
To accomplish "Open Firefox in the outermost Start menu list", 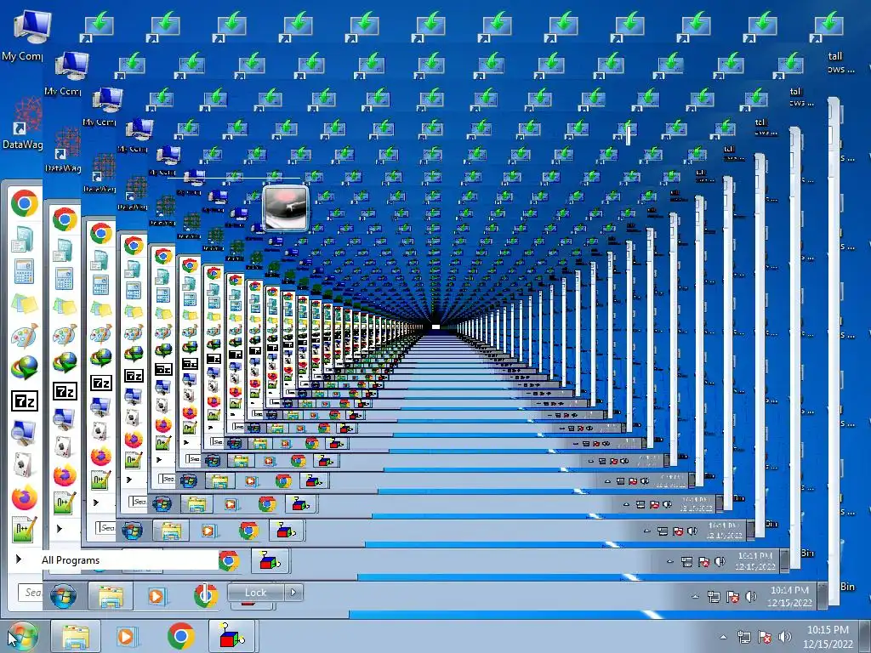I will click(x=25, y=497).
